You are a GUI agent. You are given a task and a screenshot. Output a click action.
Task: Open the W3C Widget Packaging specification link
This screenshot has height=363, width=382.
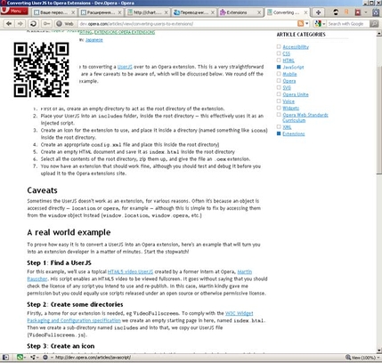click(x=239, y=313)
